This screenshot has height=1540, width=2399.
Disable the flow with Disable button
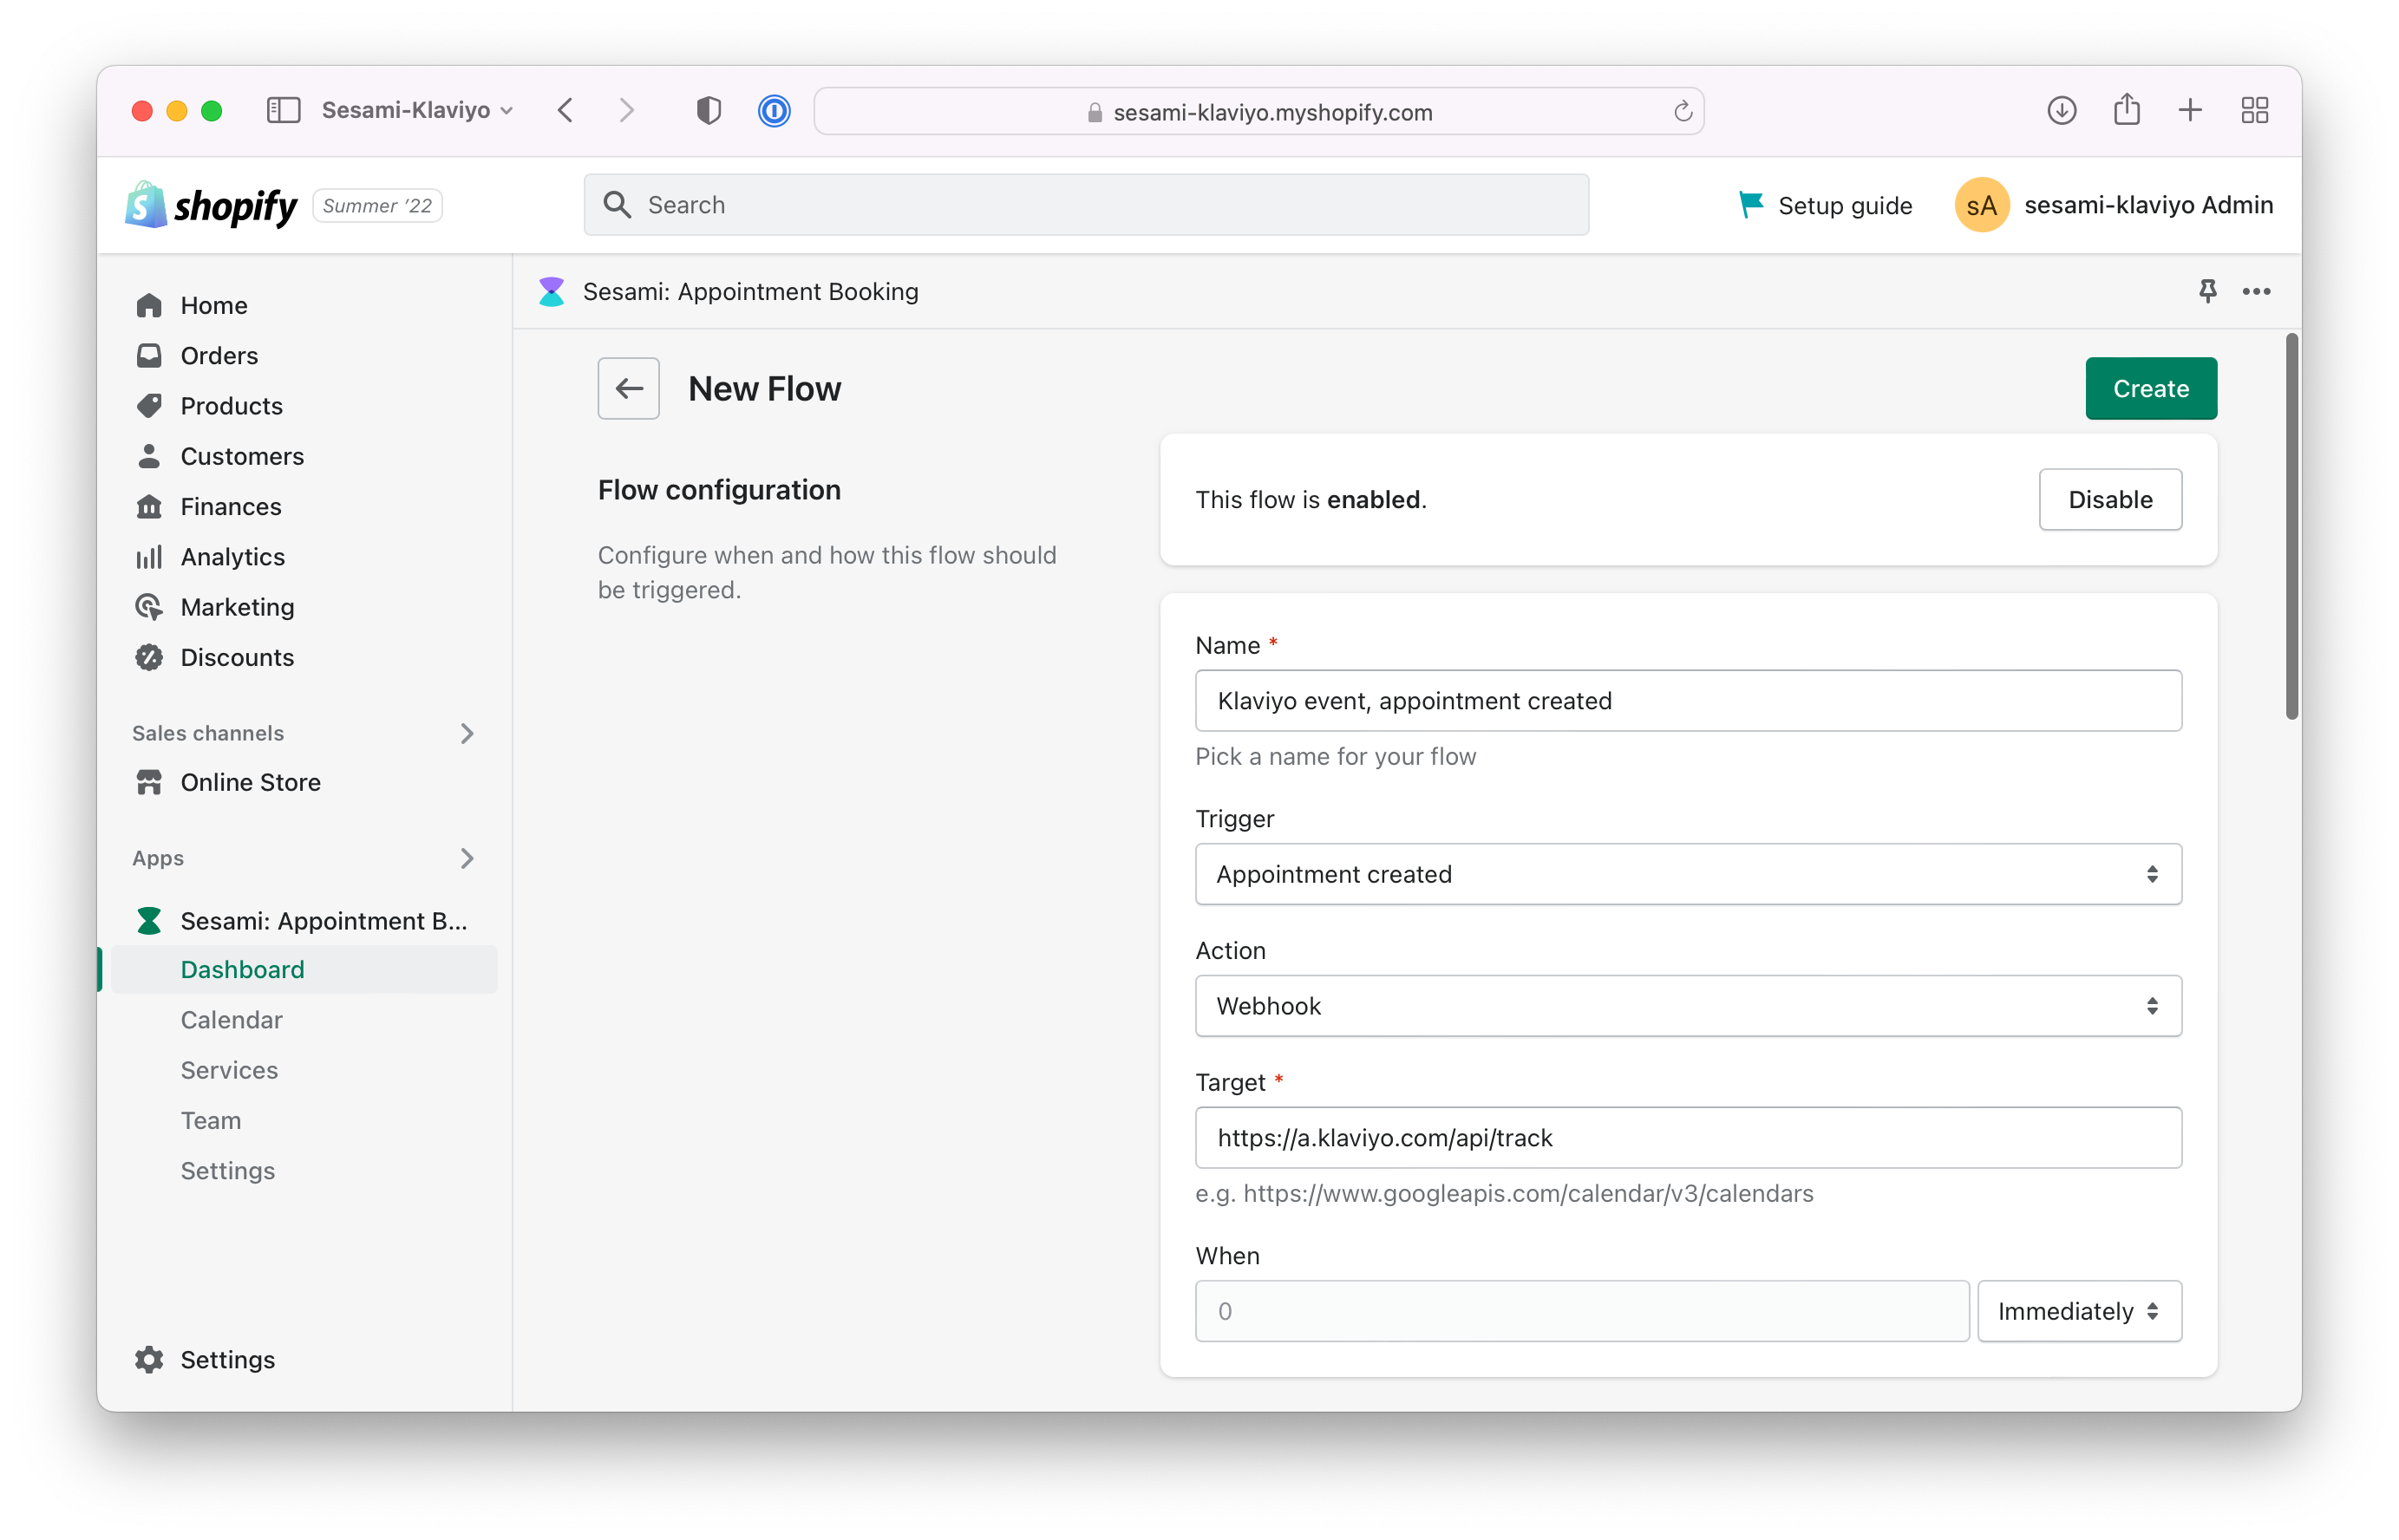pyautogui.click(x=2109, y=499)
